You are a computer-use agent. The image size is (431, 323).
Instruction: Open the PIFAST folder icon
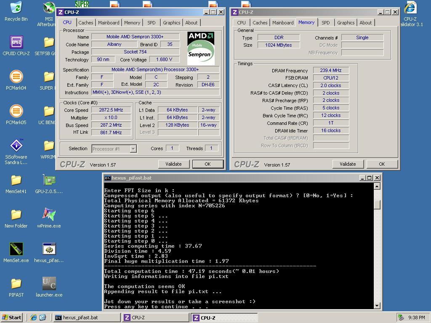pyautogui.click(x=16, y=287)
